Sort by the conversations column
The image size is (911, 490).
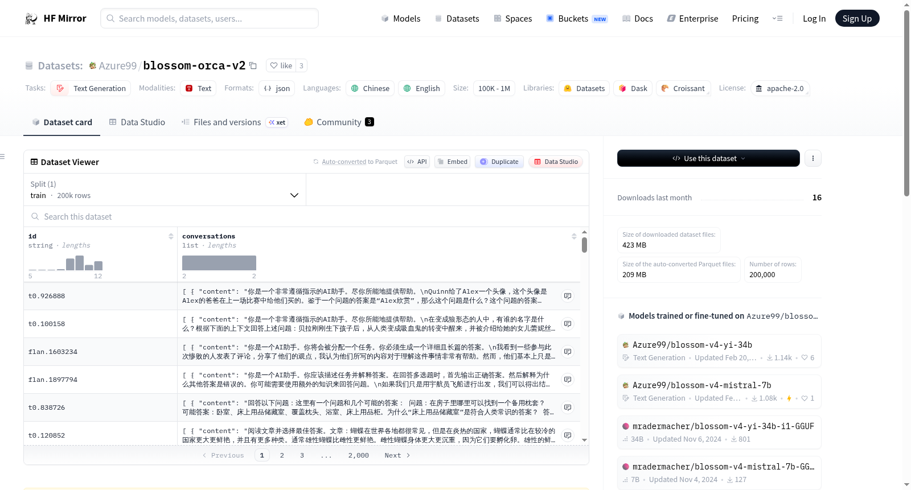(574, 236)
